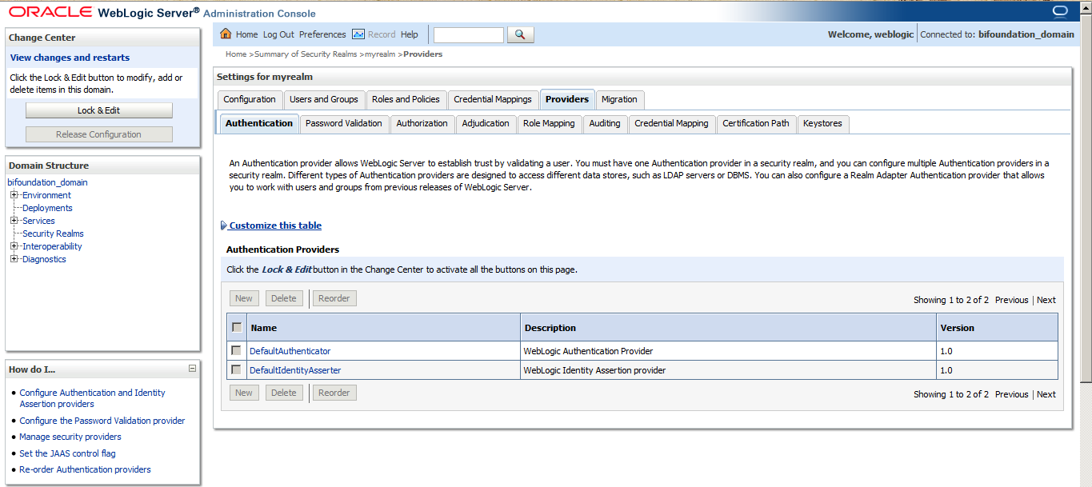Click the top New button

pos(244,298)
